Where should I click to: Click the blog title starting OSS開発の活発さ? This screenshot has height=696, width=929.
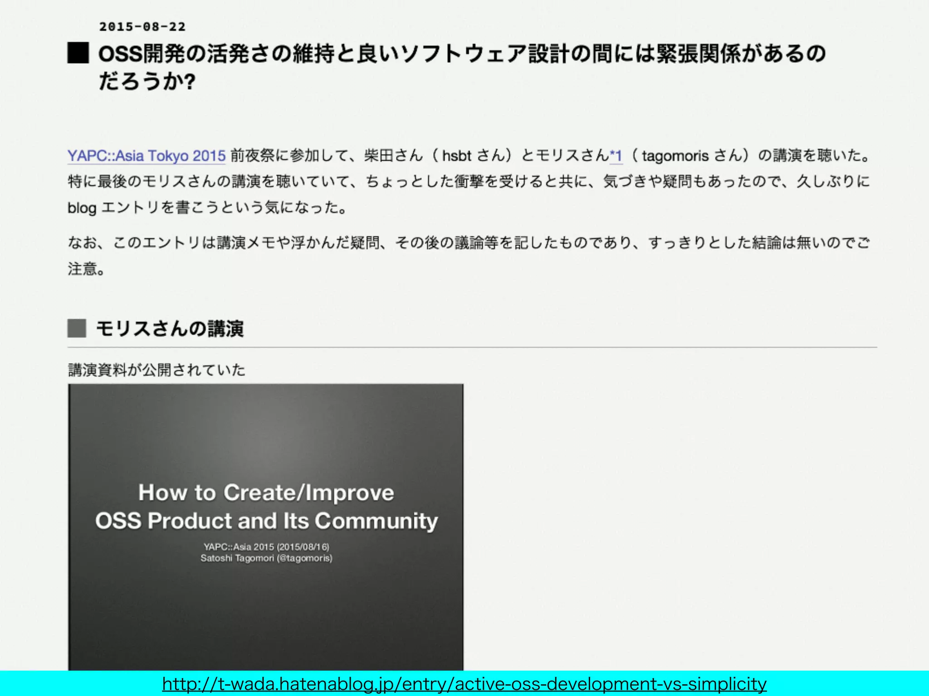pyautogui.click(x=462, y=67)
